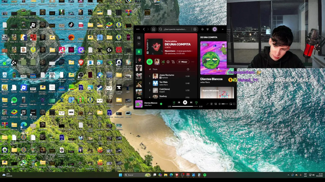Open Liked/saved green bookmark playlist in sidebar
325x182 pixels.
139,52
